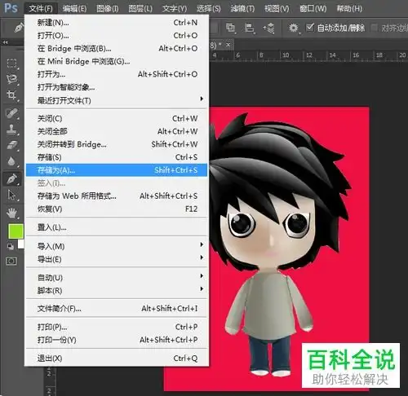This screenshot has width=408, height=396.
Task: Click the path operations icon
Action: [231, 28]
